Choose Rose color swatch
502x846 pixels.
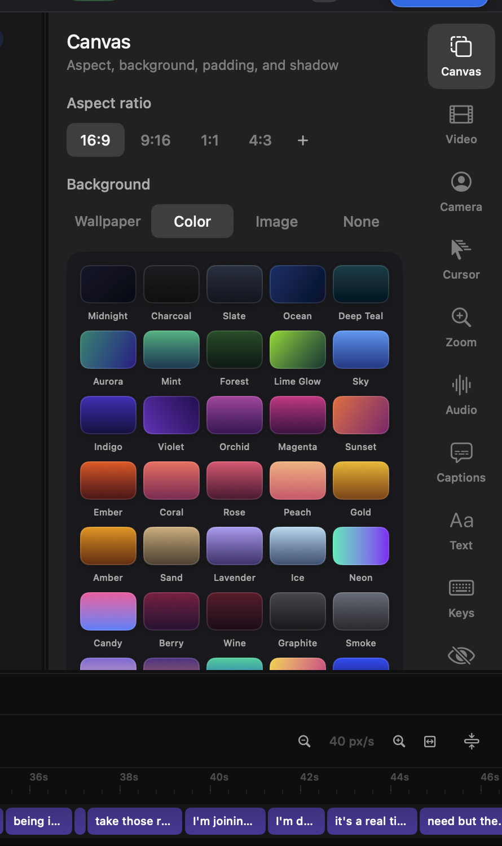234,481
